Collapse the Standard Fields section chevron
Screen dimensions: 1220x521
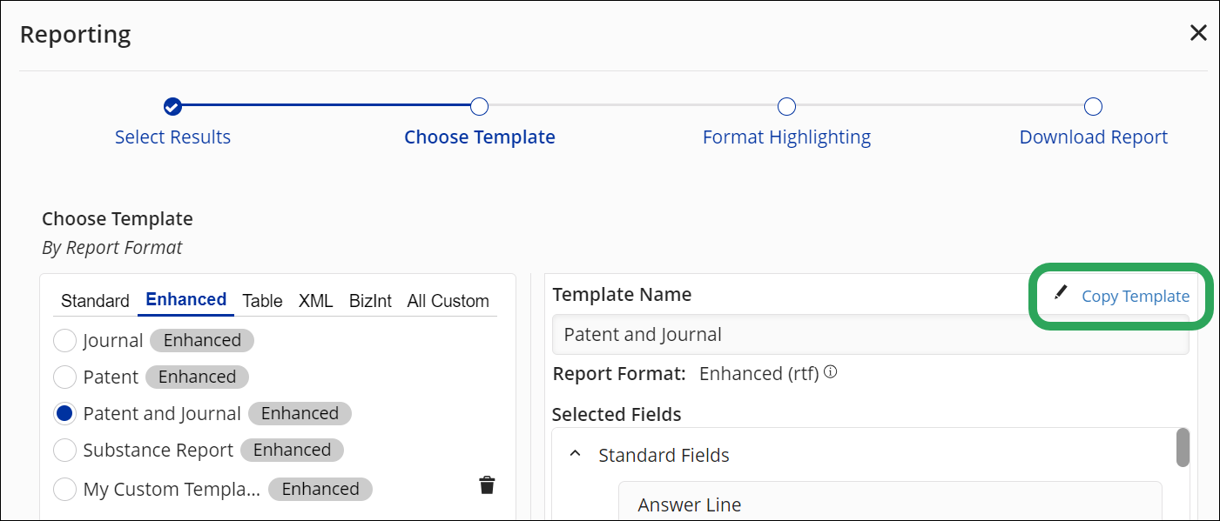click(575, 455)
